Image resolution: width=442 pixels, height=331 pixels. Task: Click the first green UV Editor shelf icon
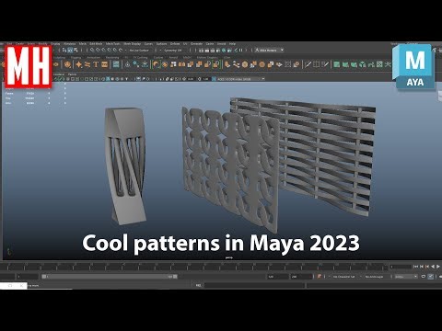(337, 64)
